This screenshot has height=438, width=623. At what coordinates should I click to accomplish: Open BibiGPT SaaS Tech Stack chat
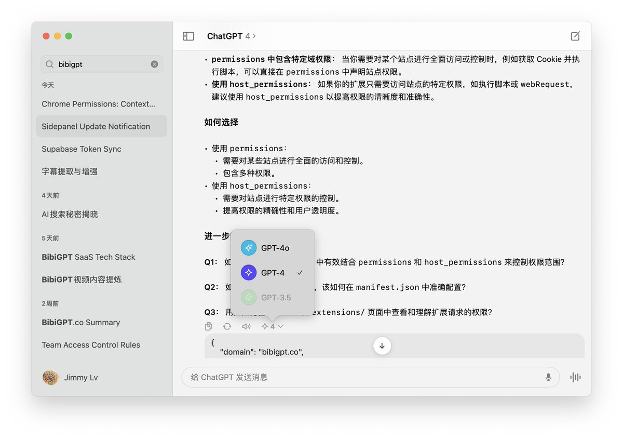click(102, 257)
